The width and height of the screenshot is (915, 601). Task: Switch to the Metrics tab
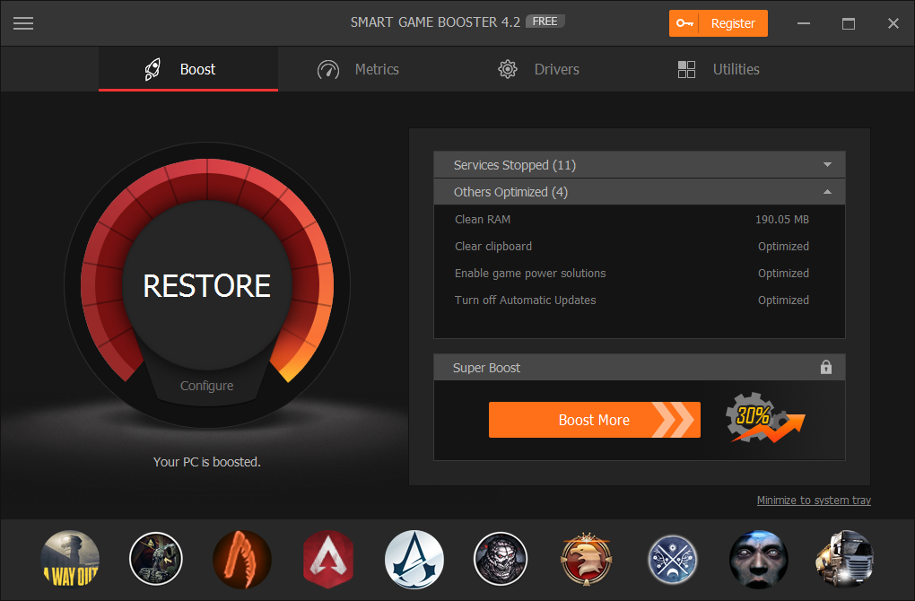click(x=359, y=69)
